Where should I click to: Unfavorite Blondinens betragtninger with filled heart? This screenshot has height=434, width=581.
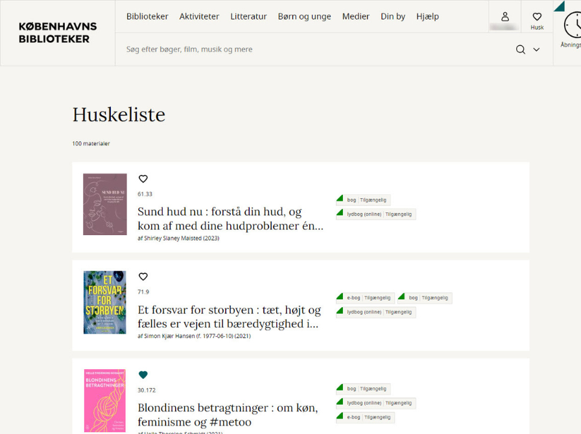pos(143,375)
